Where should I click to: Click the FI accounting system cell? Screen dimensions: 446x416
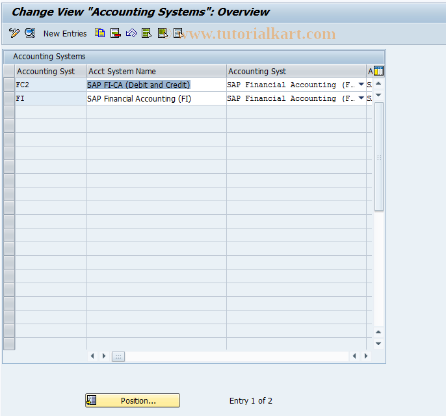[x=51, y=98]
